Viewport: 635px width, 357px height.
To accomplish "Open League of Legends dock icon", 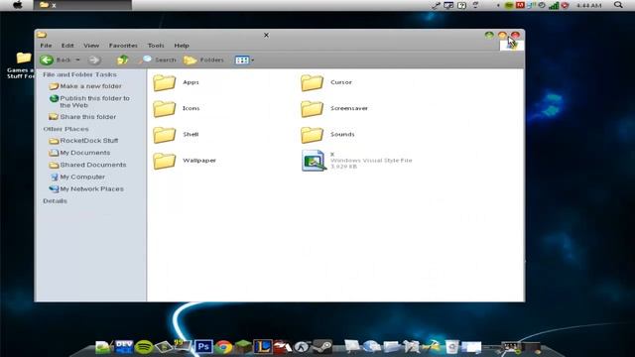I will tap(263, 346).
